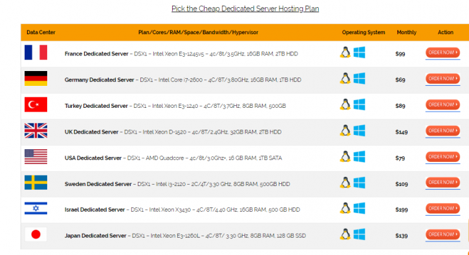The width and height of the screenshot is (469, 255).
Task: Click the $89 monthly price
Action: click(400, 106)
